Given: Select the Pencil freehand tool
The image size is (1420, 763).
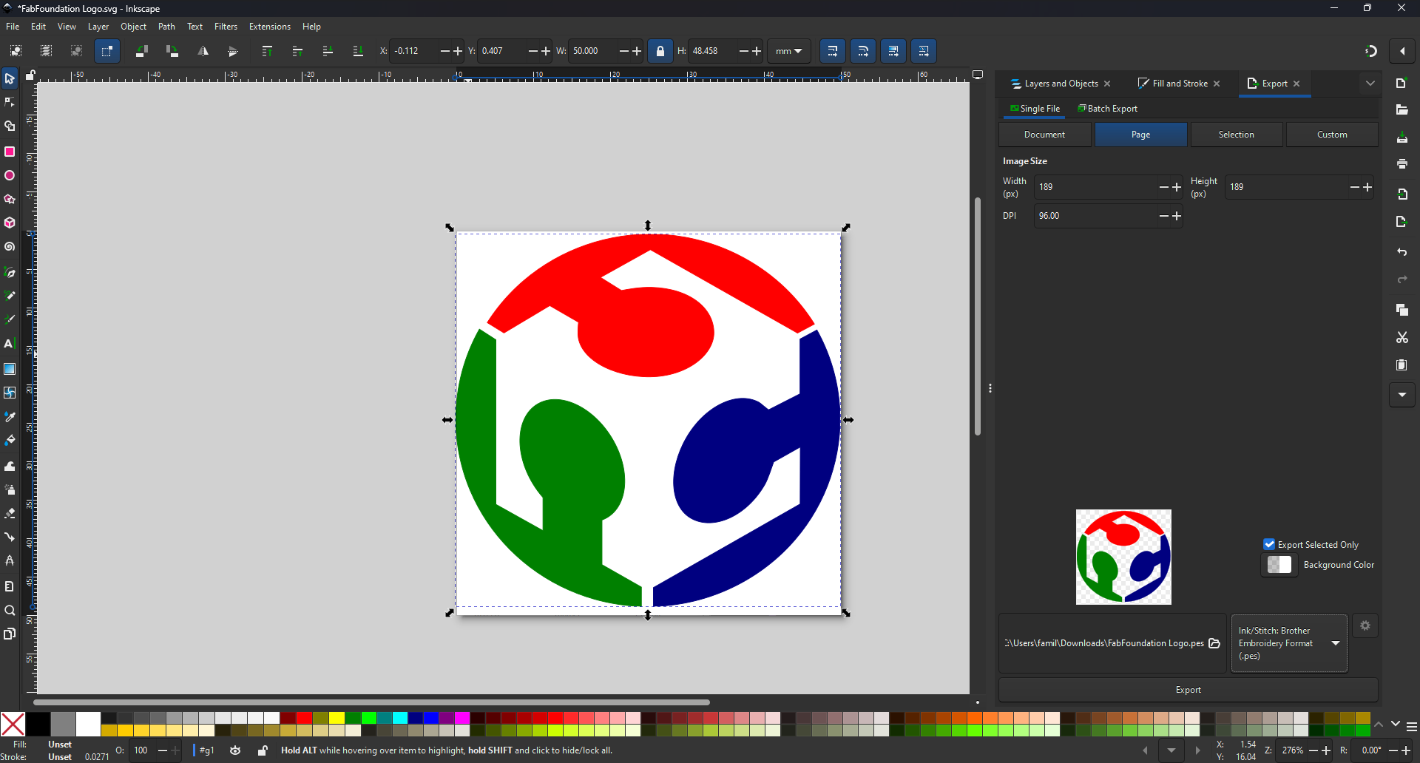Looking at the screenshot, I should [10, 296].
